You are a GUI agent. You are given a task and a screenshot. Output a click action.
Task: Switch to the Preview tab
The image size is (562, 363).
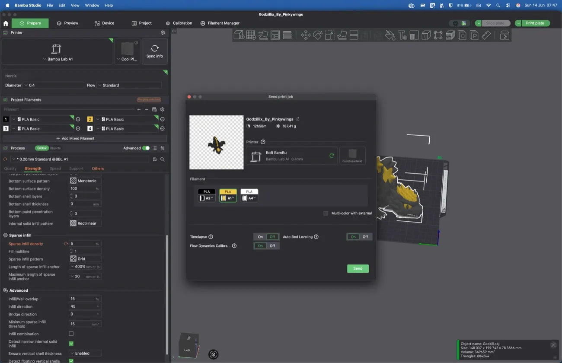tap(67, 23)
